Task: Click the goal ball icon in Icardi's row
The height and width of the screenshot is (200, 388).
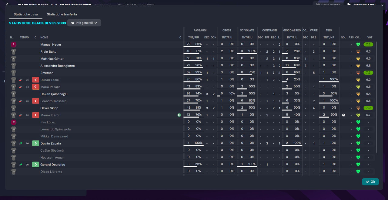Action: click(343, 115)
